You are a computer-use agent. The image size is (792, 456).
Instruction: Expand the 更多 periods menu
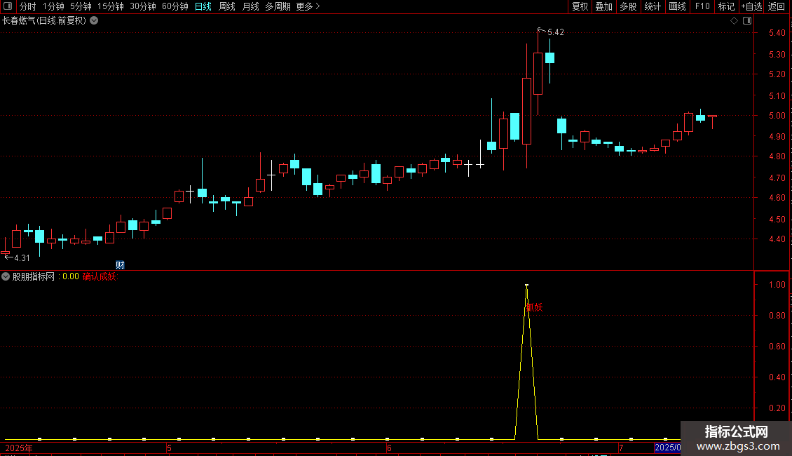click(308, 6)
